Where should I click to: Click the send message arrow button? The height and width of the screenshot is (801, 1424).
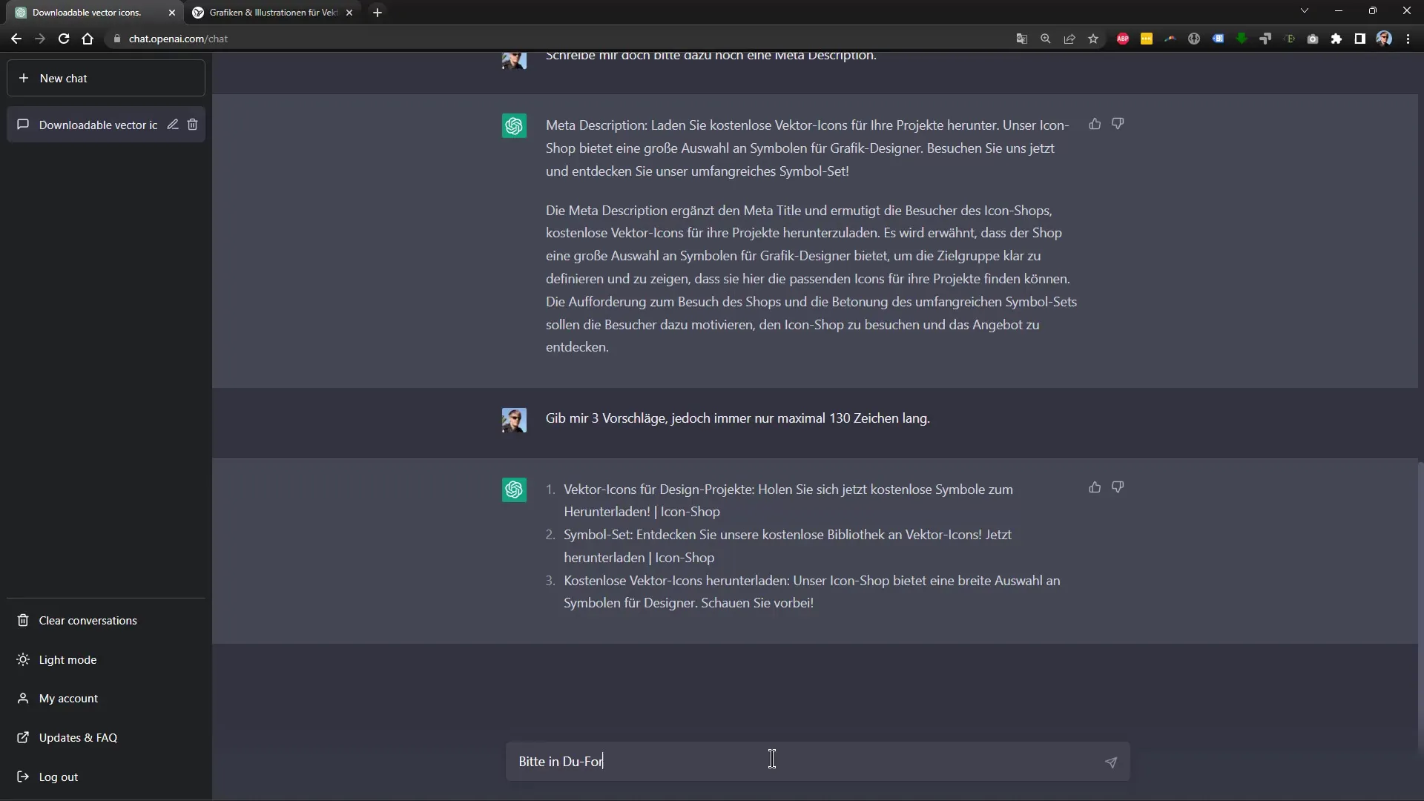point(1110,761)
